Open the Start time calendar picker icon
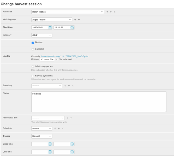Viewport: 174px width, 156px height. [x=50, y=27]
